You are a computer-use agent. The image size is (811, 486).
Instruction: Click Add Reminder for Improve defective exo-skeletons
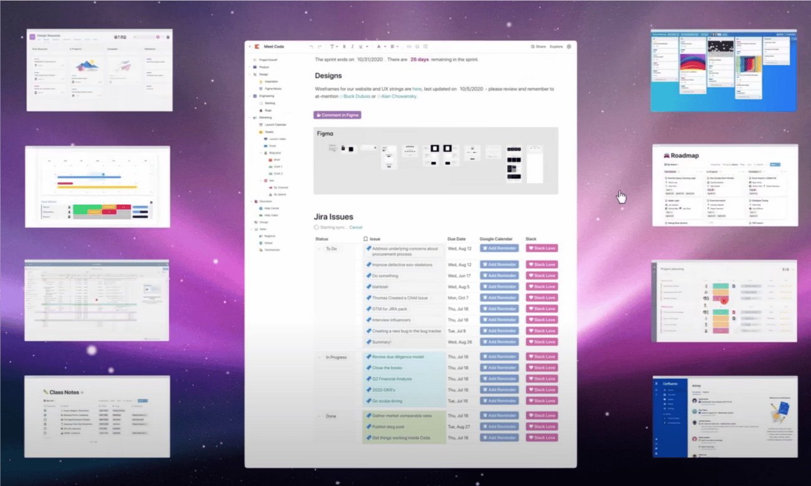click(500, 265)
